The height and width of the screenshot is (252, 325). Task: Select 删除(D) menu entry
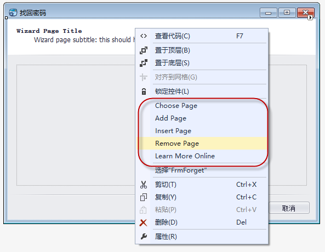pos(202,222)
